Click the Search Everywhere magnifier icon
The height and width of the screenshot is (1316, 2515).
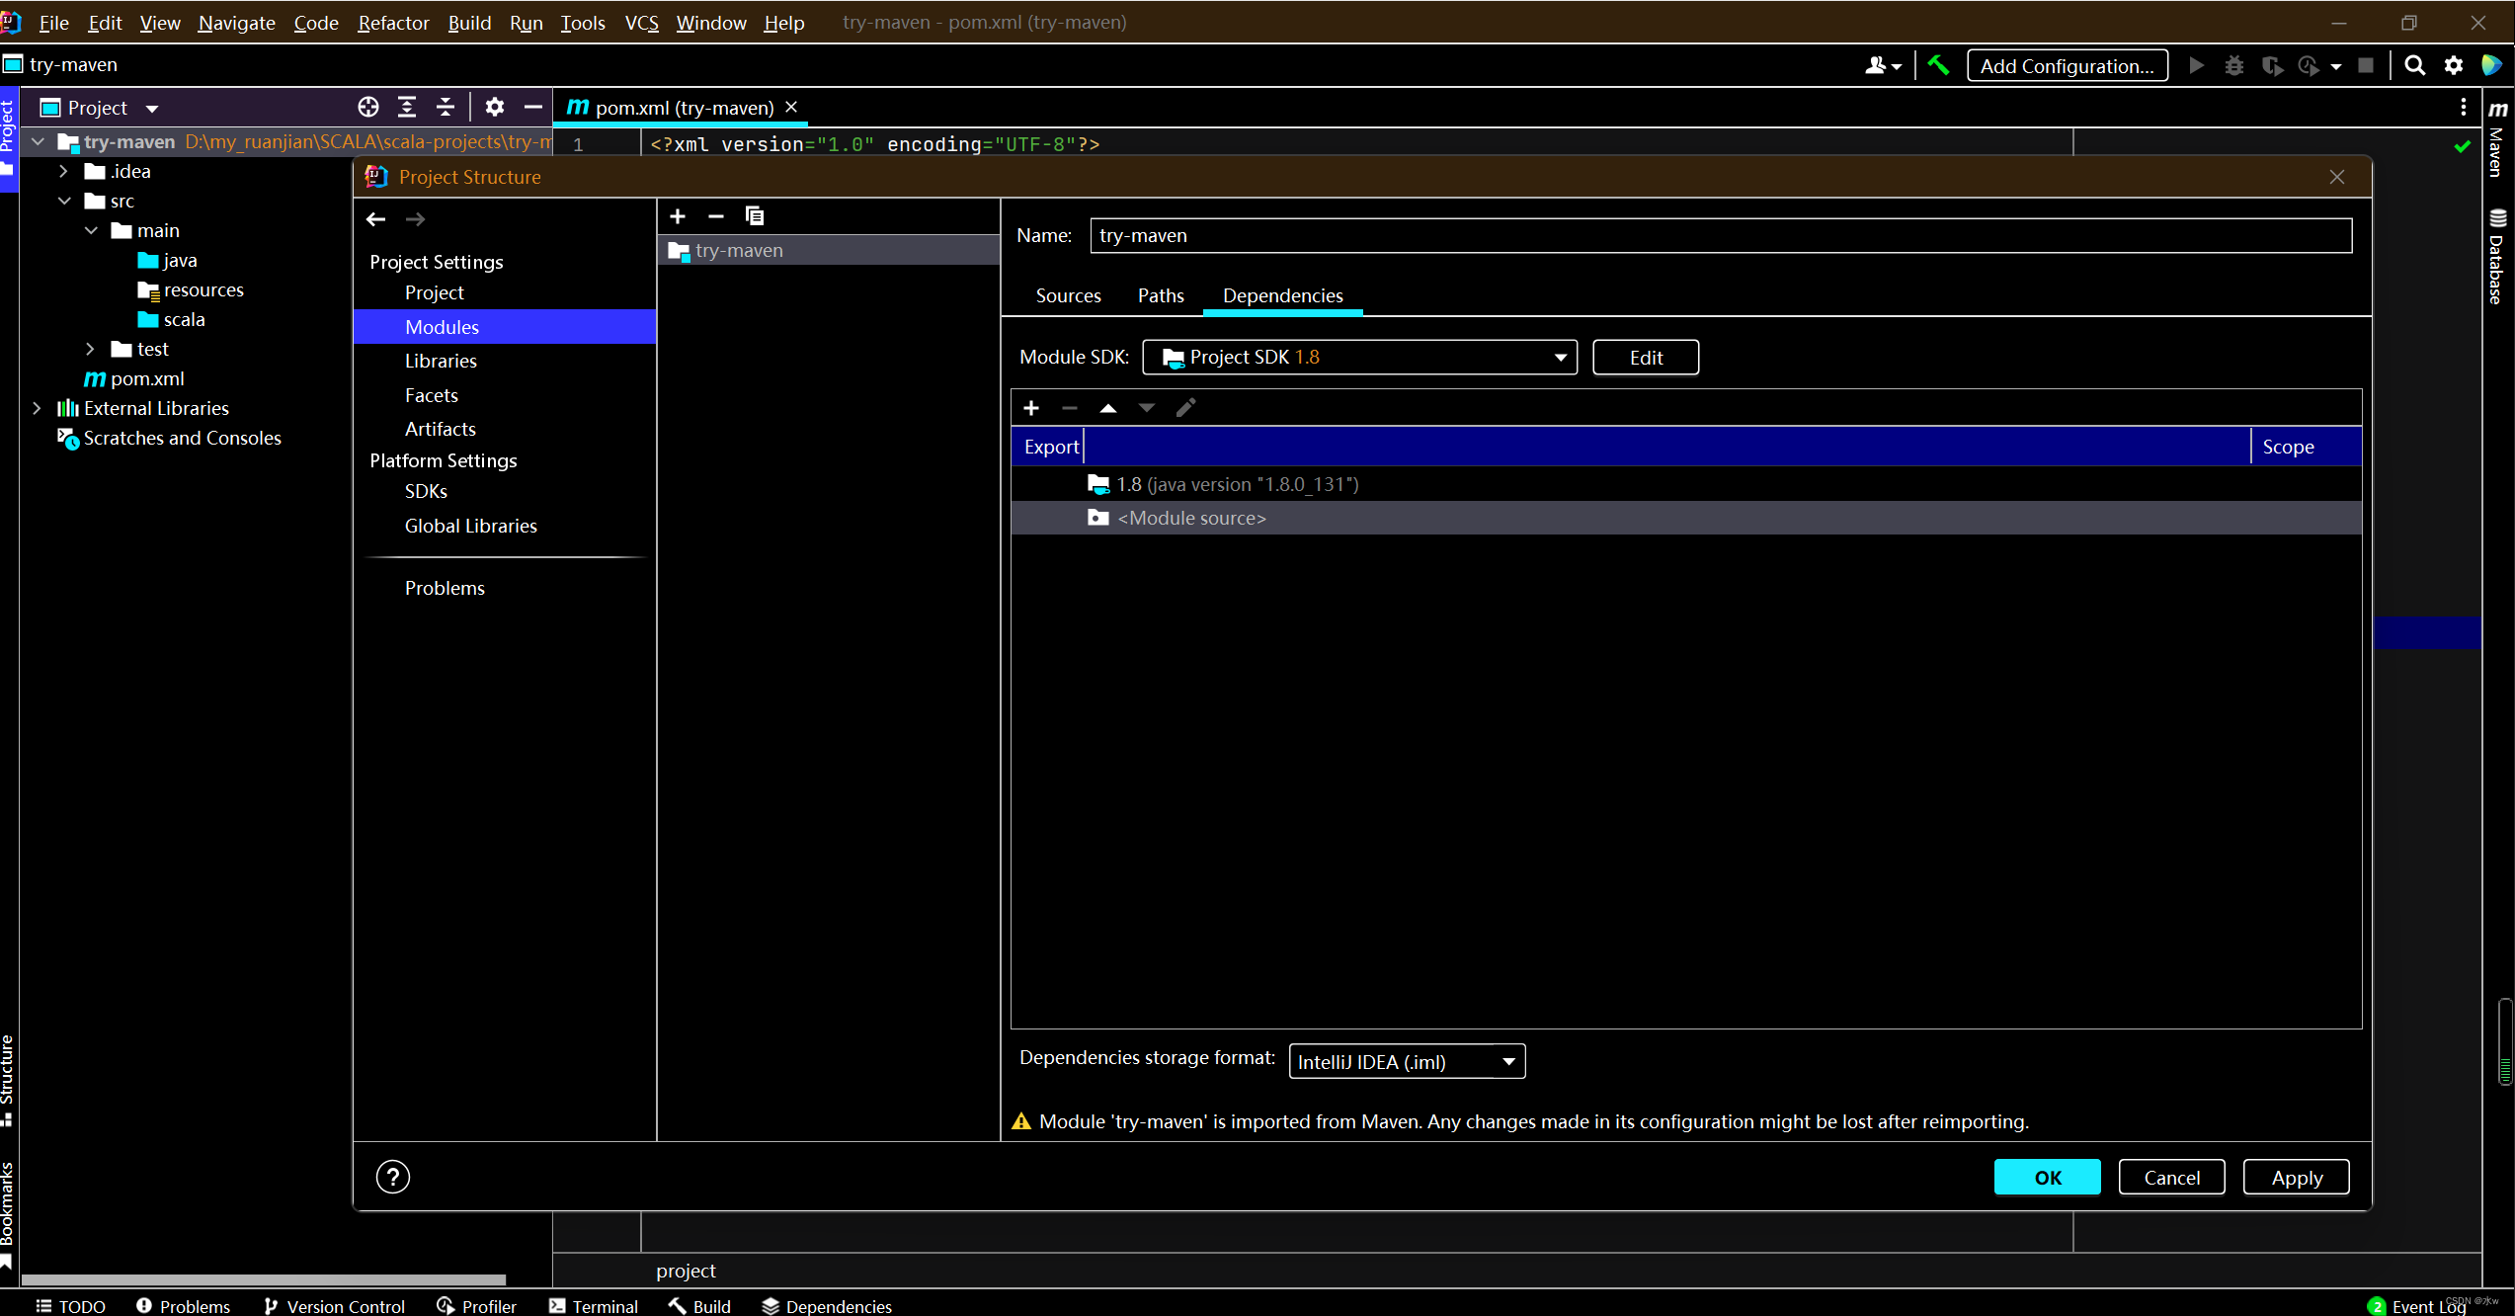[x=2414, y=65]
